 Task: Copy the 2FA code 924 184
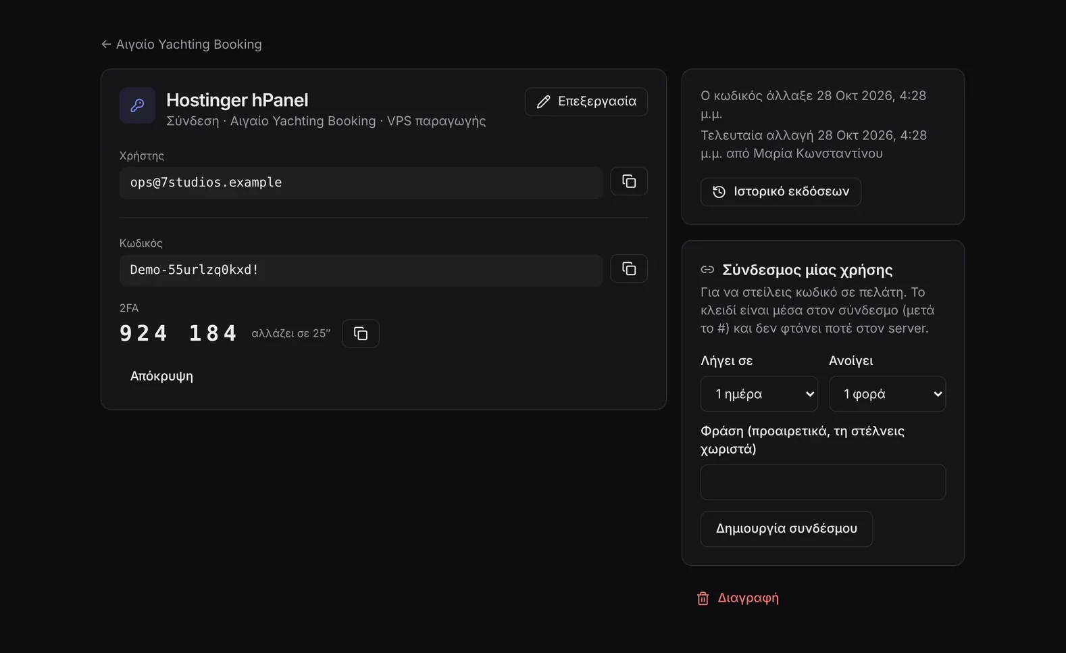click(x=361, y=333)
